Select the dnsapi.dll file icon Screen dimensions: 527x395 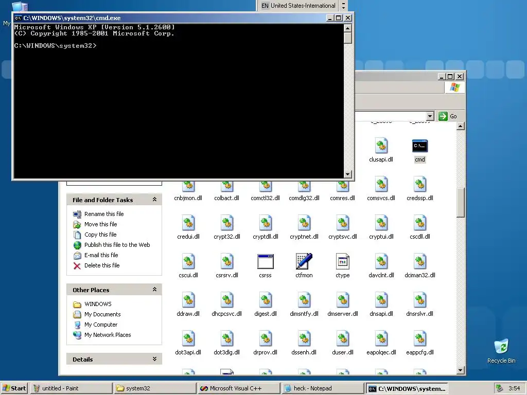(x=381, y=300)
